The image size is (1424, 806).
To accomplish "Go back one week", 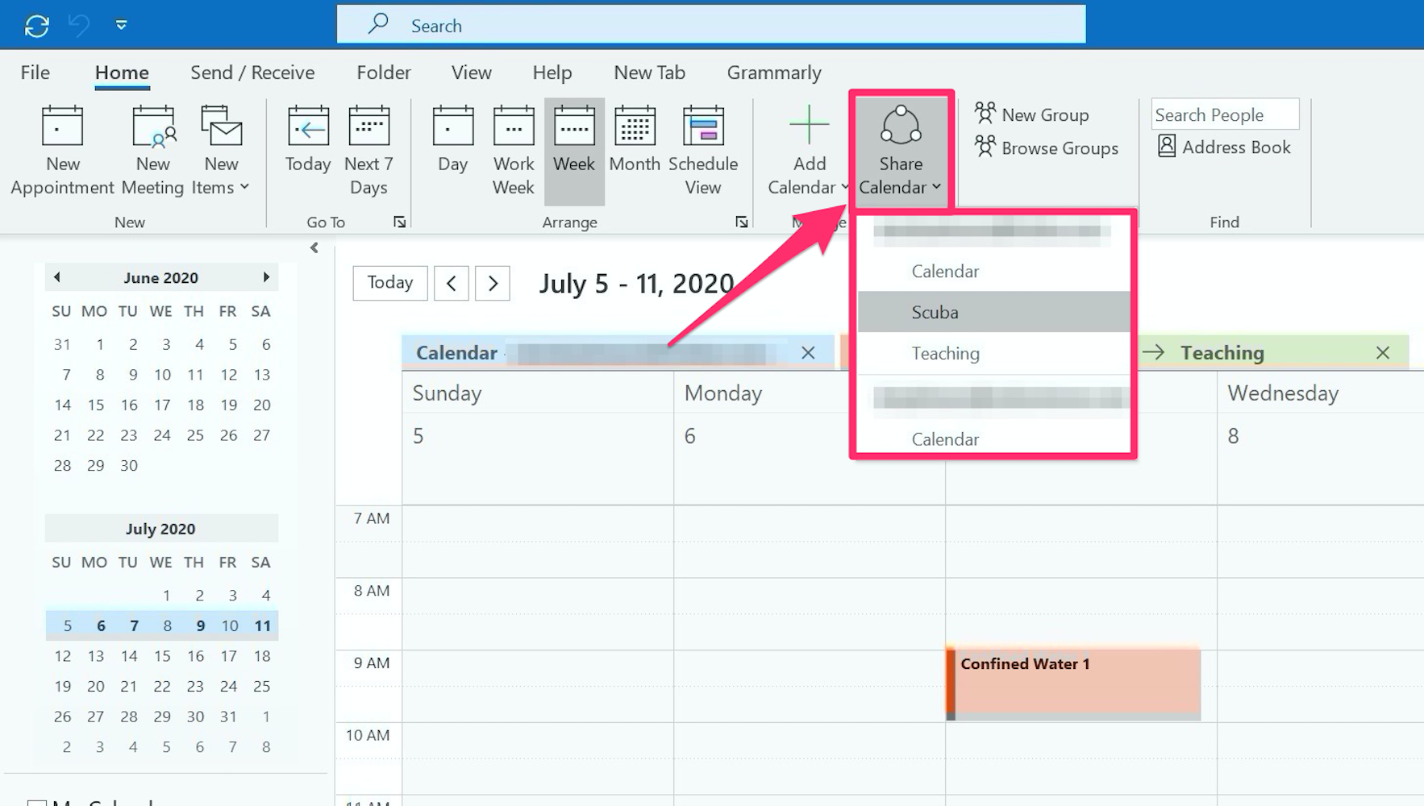I will click(452, 283).
